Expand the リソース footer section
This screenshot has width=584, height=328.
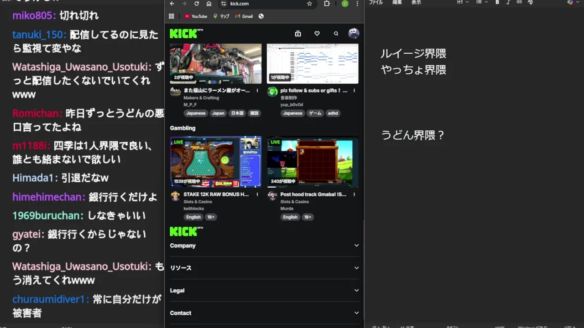265,268
